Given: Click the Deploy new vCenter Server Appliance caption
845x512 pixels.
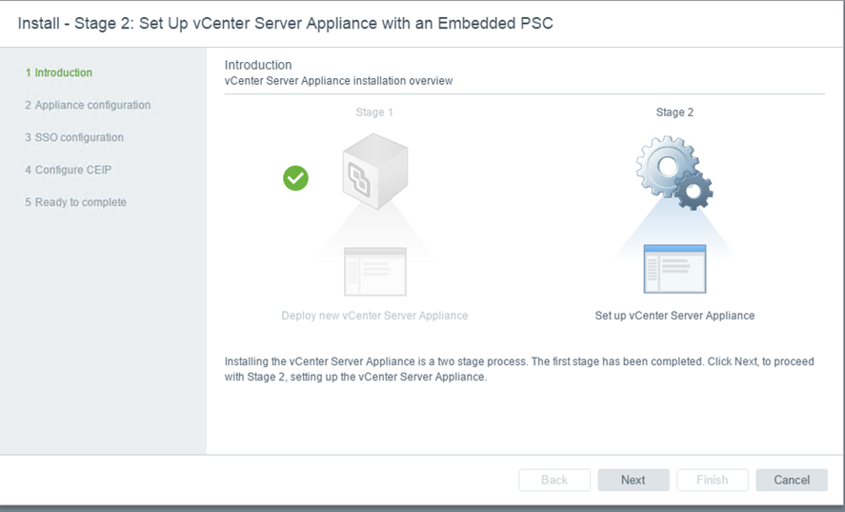Looking at the screenshot, I should (374, 316).
